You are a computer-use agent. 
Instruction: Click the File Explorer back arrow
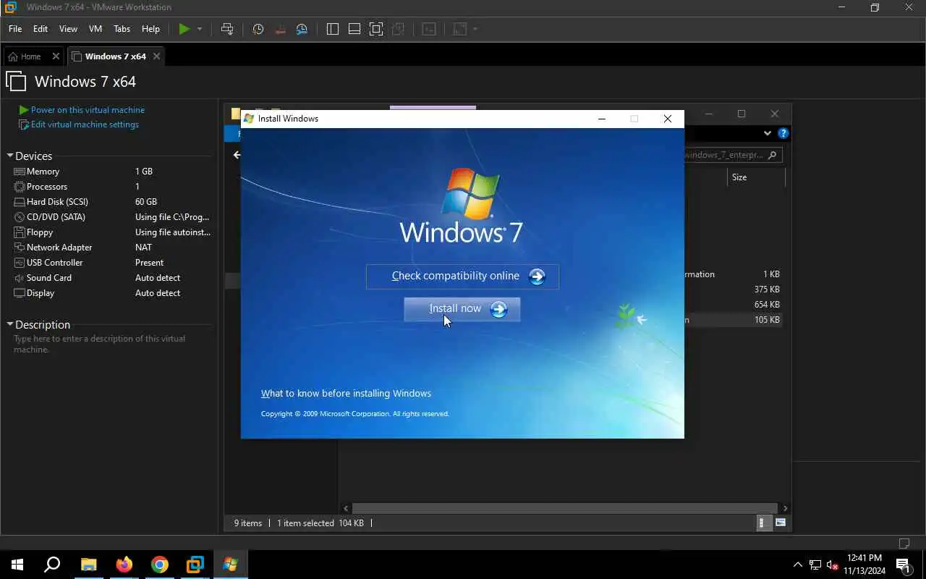click(x=237, y=155)
